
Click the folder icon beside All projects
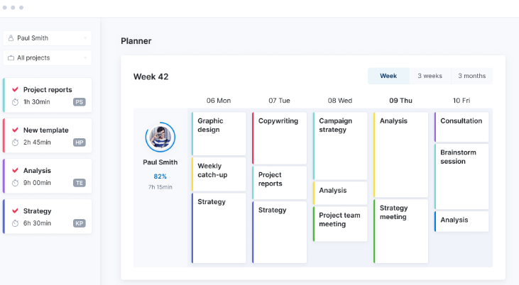(x=11, y=58)
